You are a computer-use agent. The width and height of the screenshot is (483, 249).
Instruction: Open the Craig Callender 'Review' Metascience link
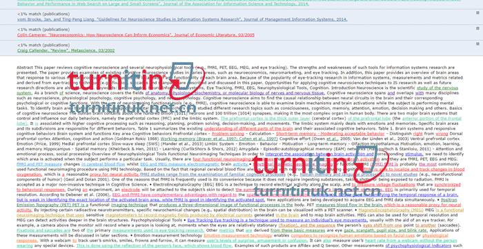[66, 50]
